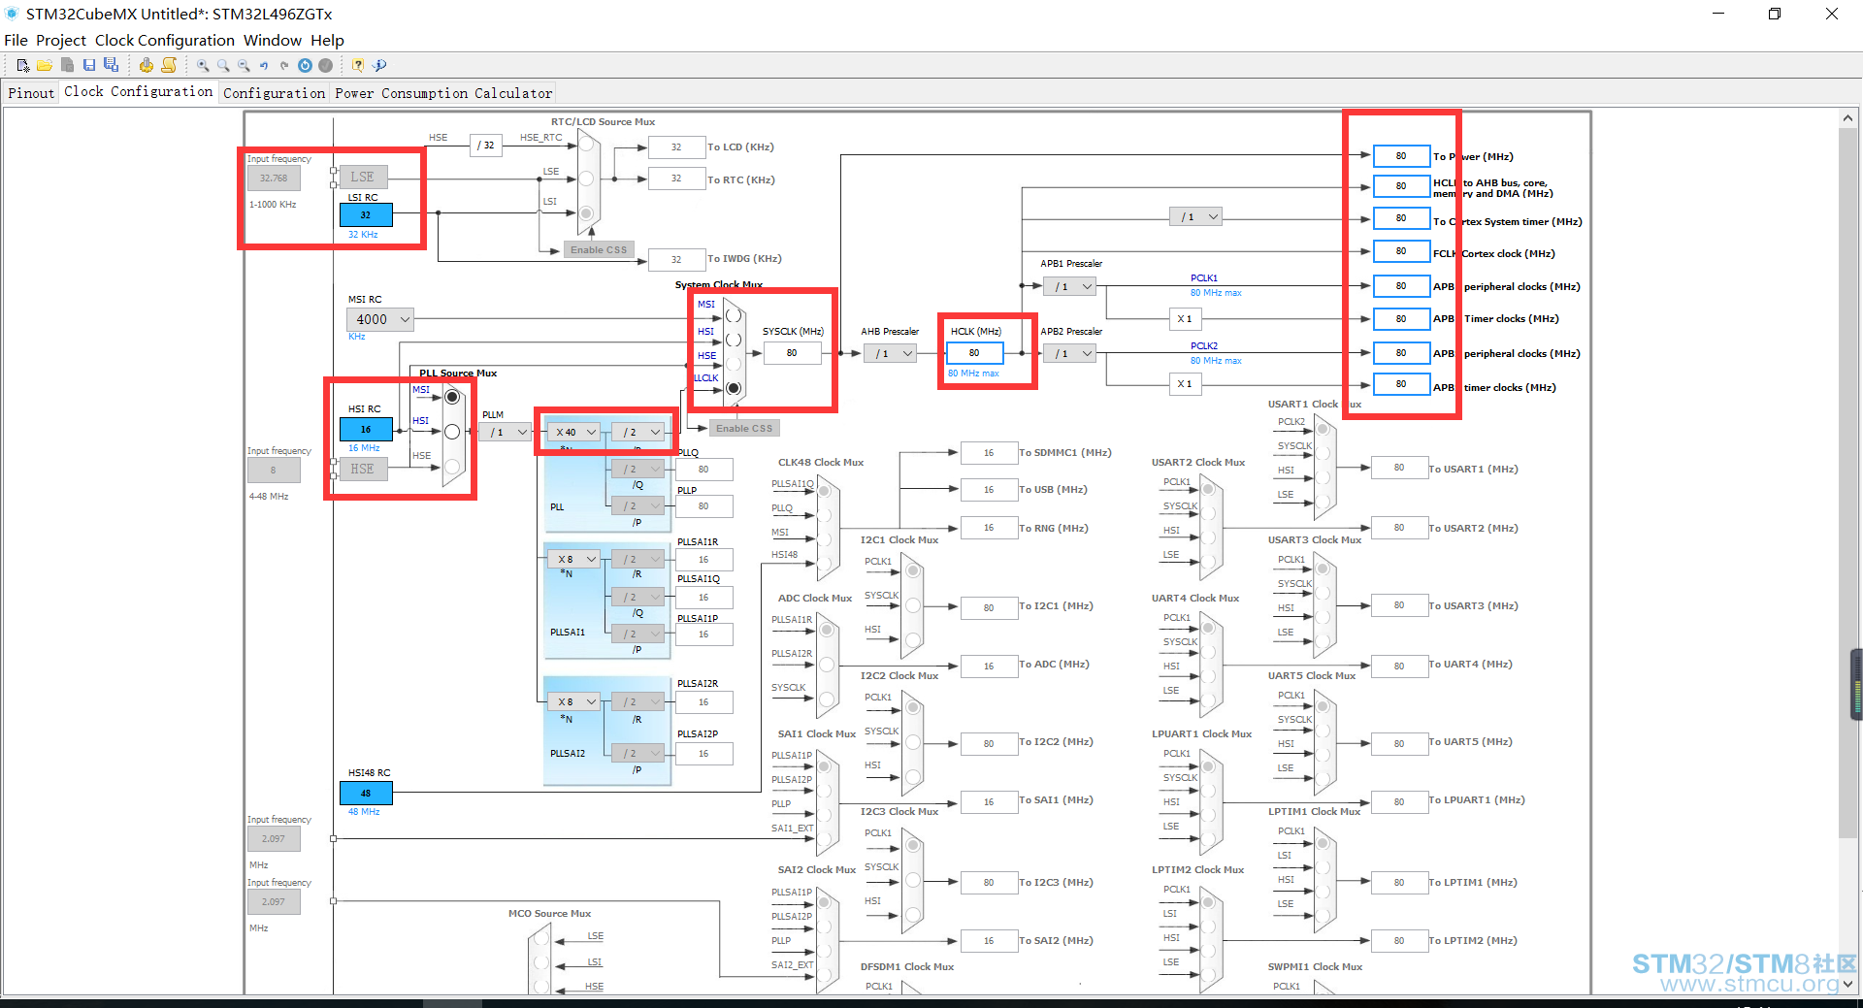This screenshot has height=1008, width=1863.
Task: Click the Open Project folder icon
Action: coord(45,65)
